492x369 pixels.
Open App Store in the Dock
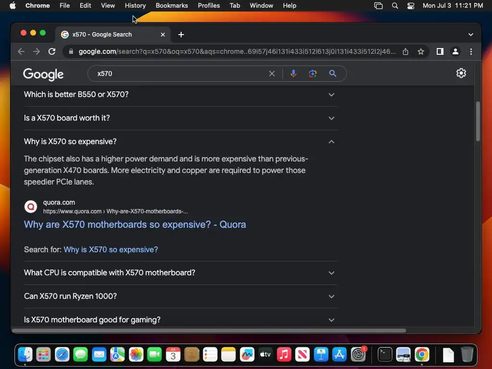pos(340,355)
